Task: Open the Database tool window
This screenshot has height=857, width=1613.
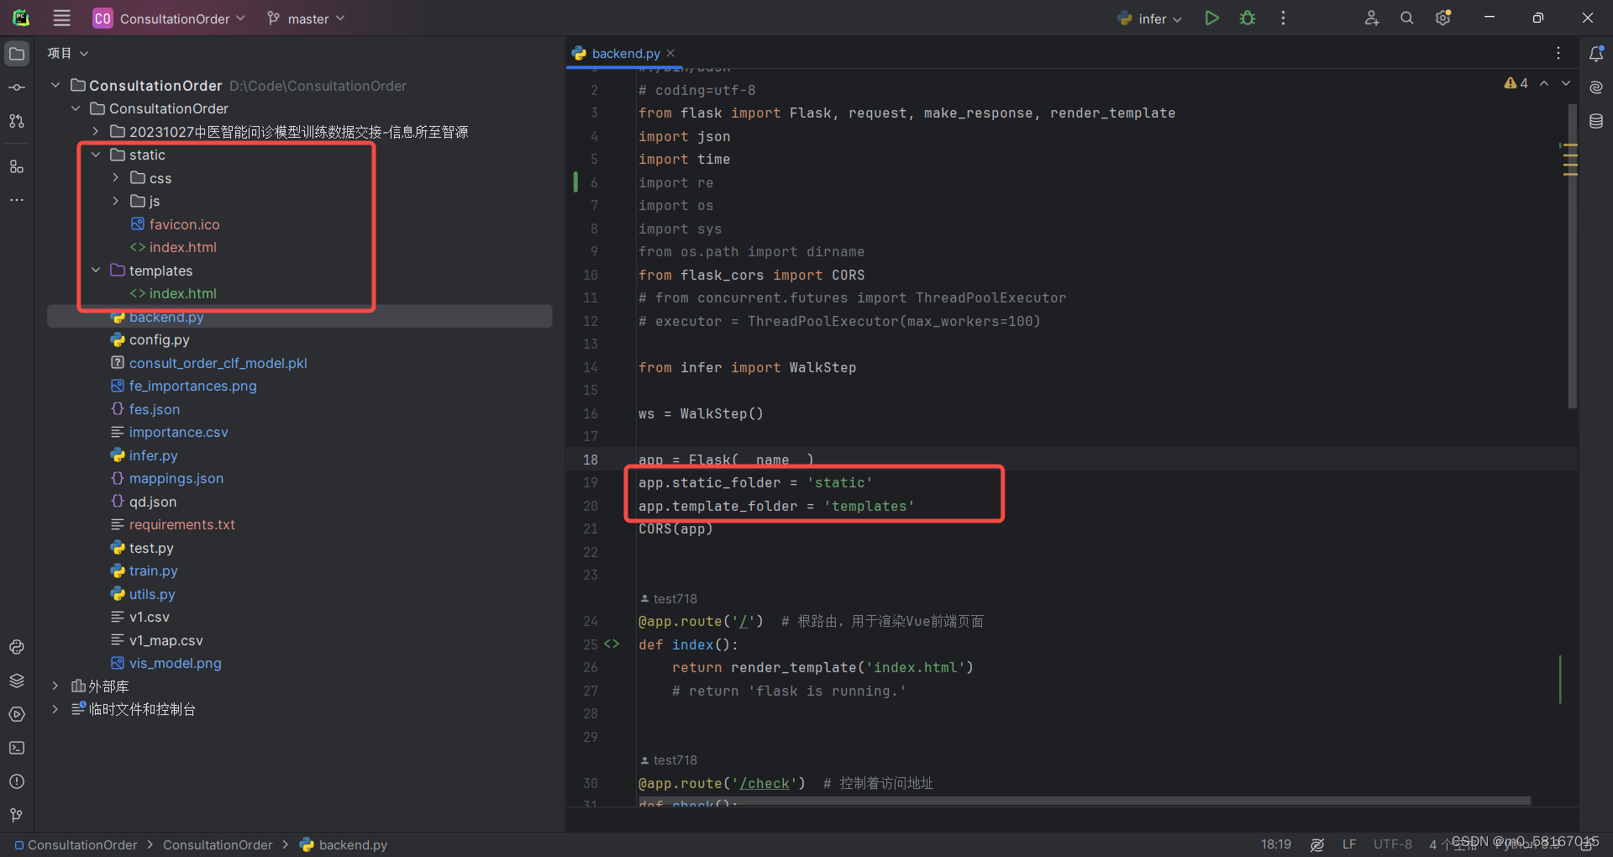Action: pos(1596,121)
